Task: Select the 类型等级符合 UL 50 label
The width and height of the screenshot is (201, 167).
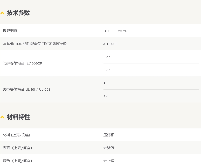Action: coord(27,89)
